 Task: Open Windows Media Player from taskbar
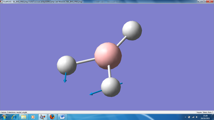(33, 117)
